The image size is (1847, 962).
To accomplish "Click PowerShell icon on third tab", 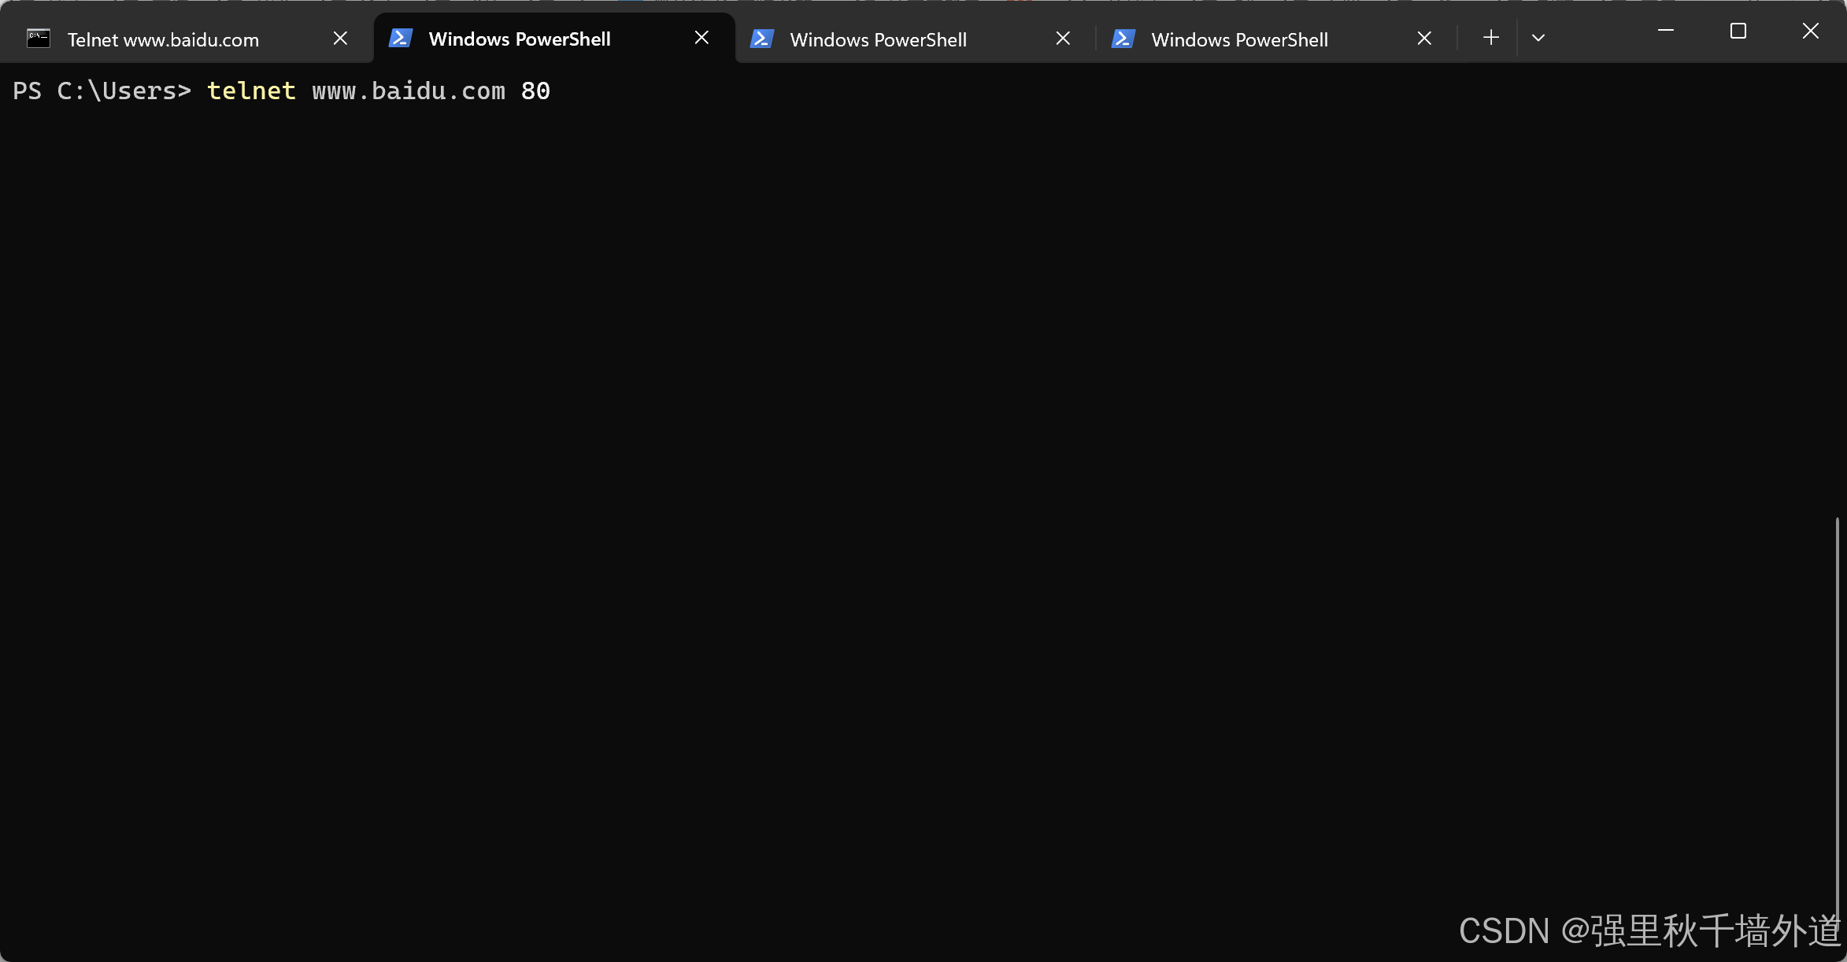I will coord(761,39).
